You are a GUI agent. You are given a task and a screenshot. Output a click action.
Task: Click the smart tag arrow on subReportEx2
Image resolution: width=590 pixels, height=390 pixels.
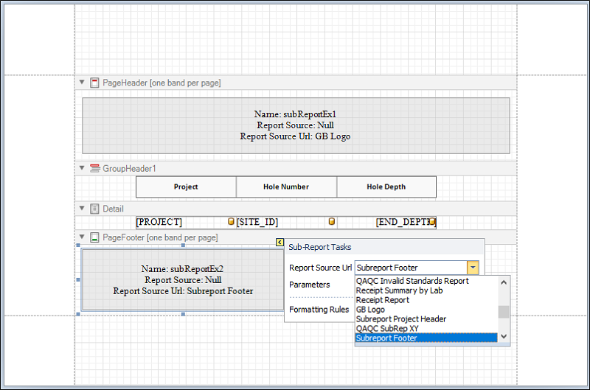coord(280,243)
